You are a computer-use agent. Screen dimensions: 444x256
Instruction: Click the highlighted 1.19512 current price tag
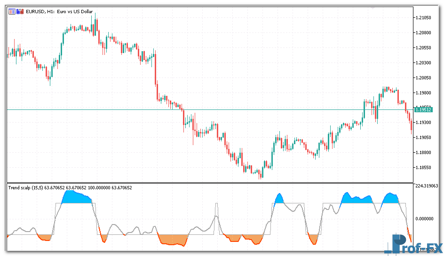(x=423, y=109)
